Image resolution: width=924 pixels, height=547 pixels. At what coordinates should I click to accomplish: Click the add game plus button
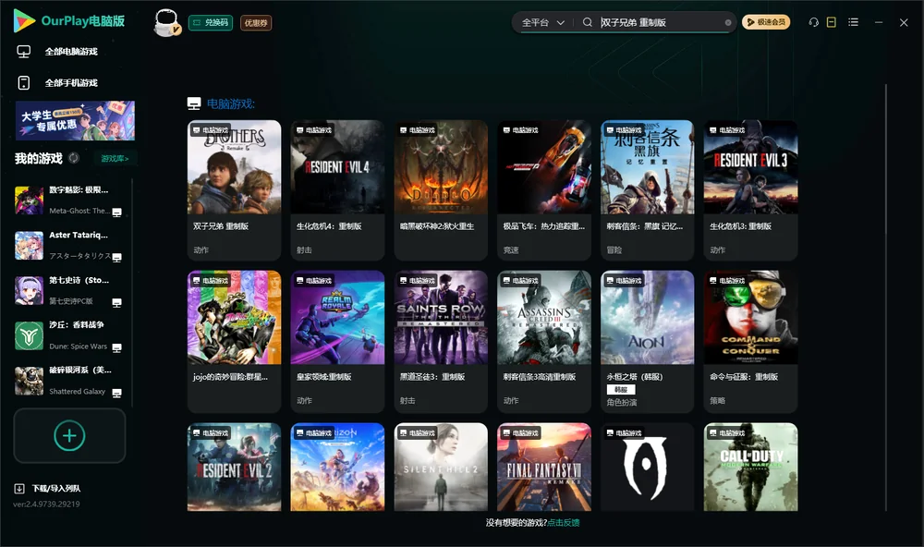[69, 435]
